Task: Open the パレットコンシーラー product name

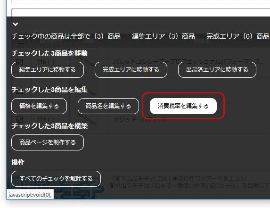Action: (188, 61)
